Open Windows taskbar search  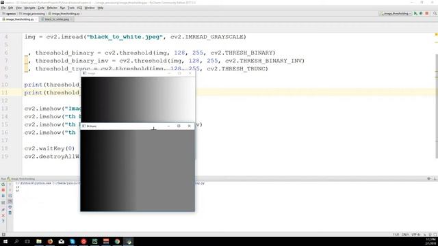(16, 241)
